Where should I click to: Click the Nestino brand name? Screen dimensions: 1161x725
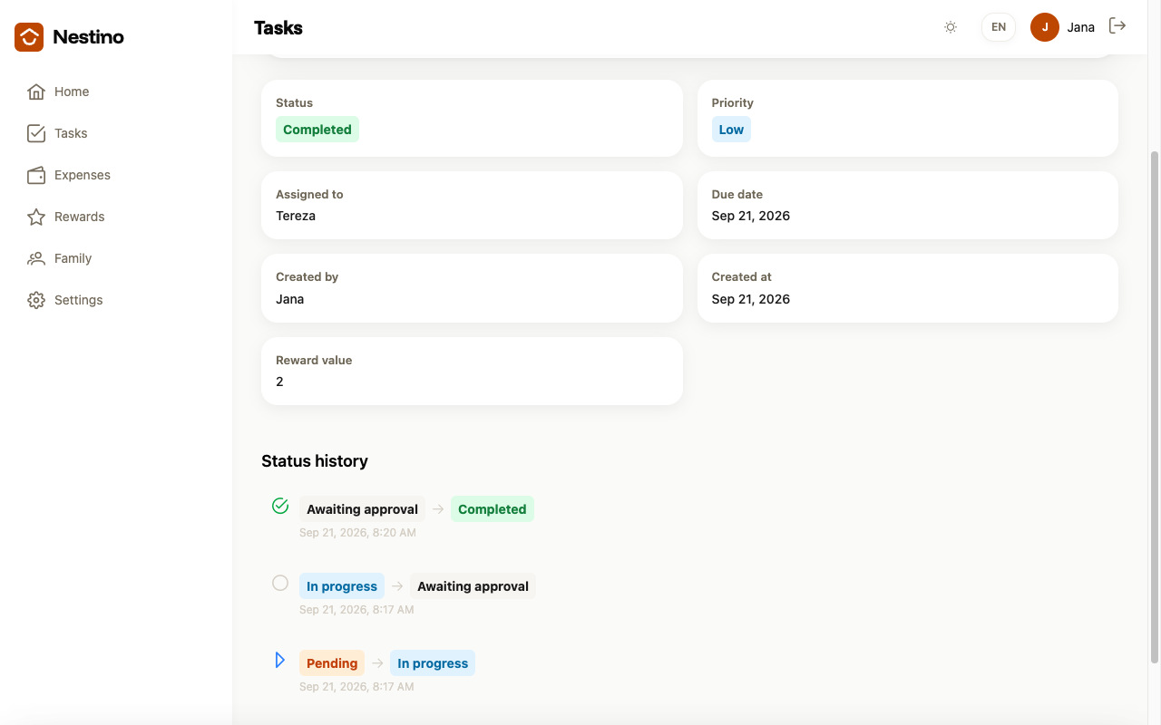[x=89, y=37]
